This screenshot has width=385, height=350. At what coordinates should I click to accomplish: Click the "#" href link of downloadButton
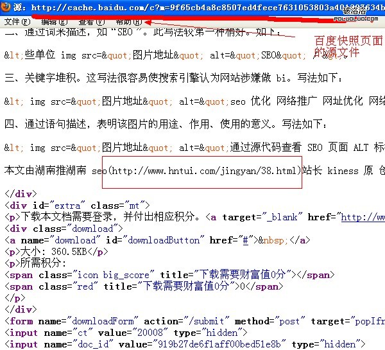point(246,240)
